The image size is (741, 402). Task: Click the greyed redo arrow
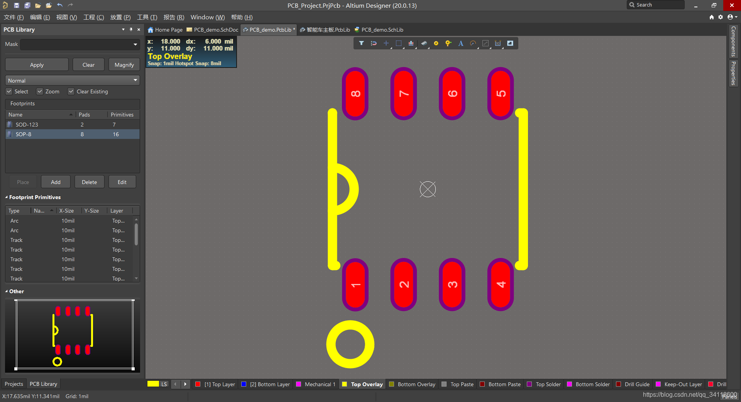(70, 5)
